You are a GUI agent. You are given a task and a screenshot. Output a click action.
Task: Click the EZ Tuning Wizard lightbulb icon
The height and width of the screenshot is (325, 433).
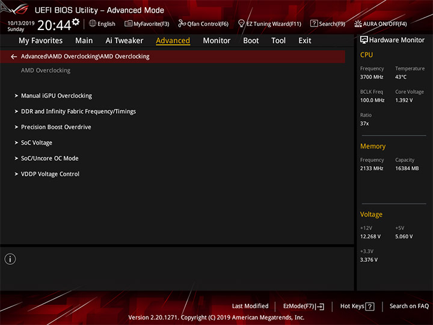click(241, 23)
